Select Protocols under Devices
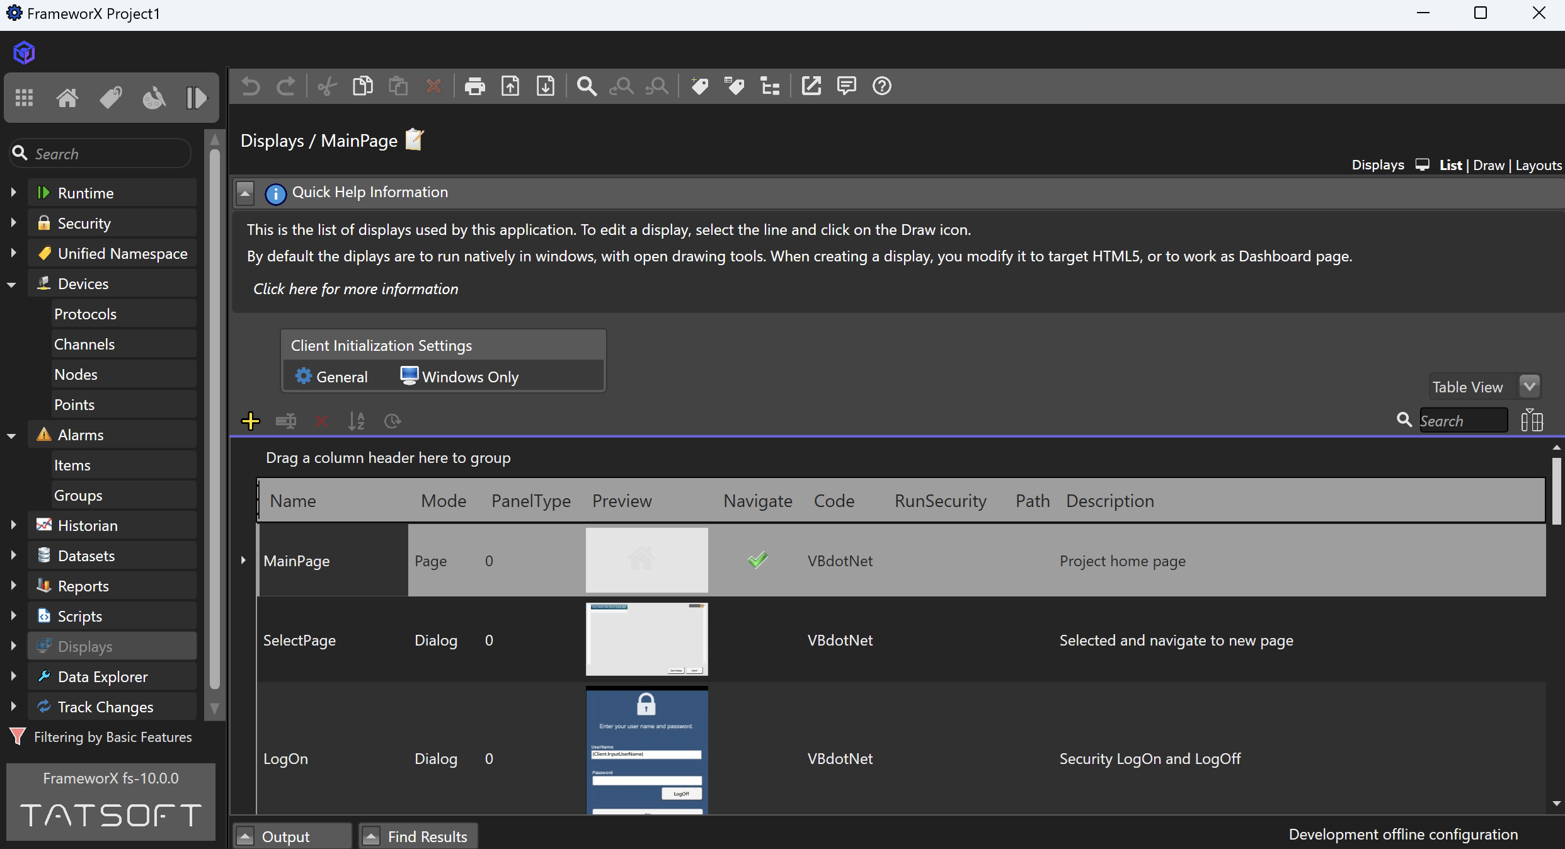 (124, 314)
